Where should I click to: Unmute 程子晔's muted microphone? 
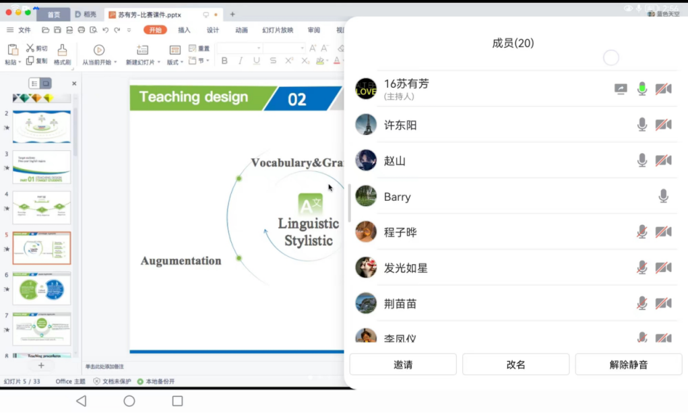click(642, 232)
